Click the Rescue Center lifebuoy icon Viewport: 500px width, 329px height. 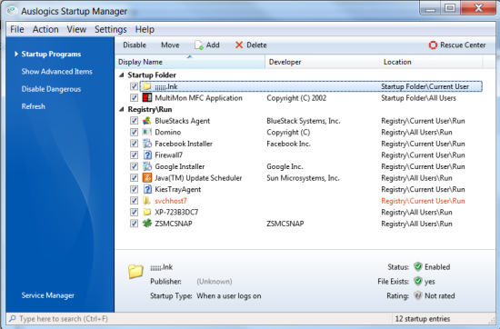[x=433, y=45]
